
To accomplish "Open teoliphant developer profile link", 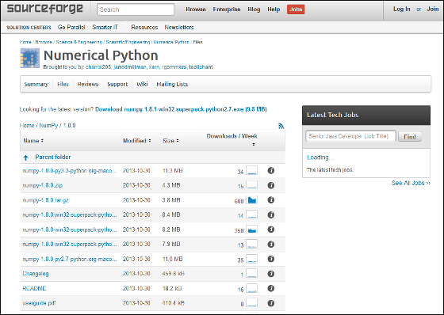I will click(x=201, y=67).
